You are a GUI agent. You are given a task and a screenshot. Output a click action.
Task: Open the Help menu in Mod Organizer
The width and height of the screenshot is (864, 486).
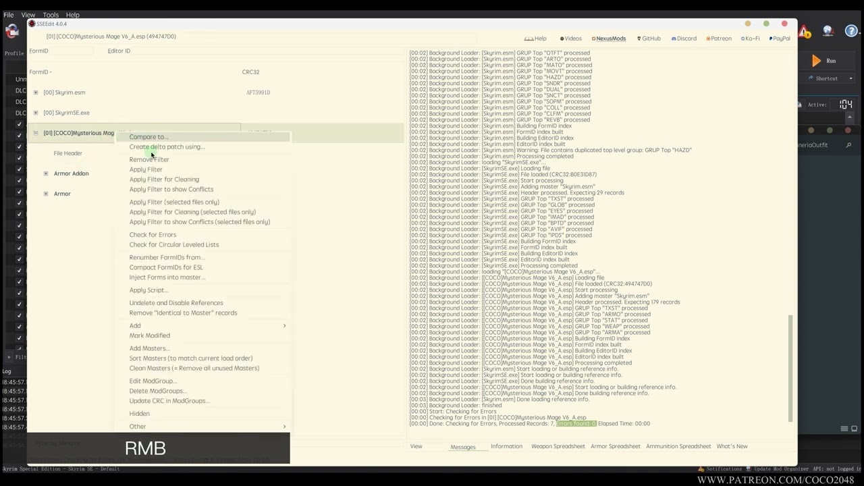coord(73,15)
